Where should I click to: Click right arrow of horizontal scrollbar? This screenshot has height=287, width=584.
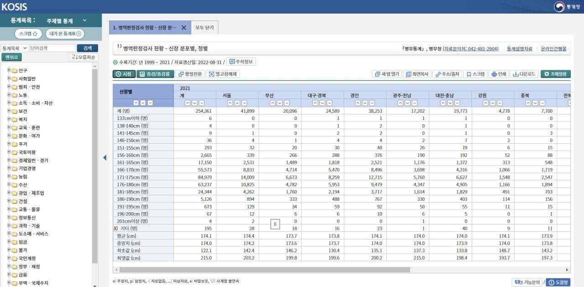tap(567, 270)
